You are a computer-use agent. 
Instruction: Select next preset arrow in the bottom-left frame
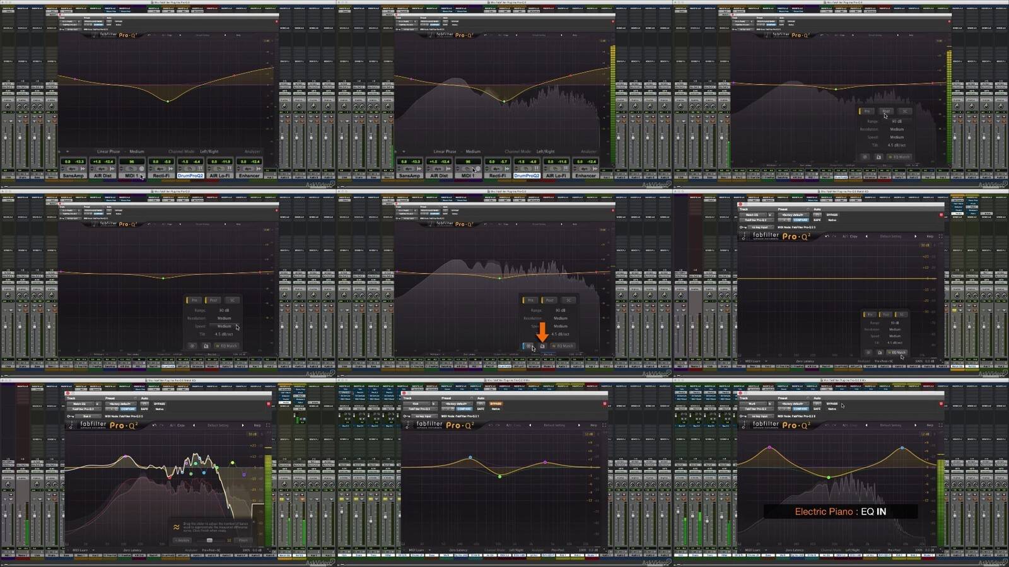tap(243, 425)
